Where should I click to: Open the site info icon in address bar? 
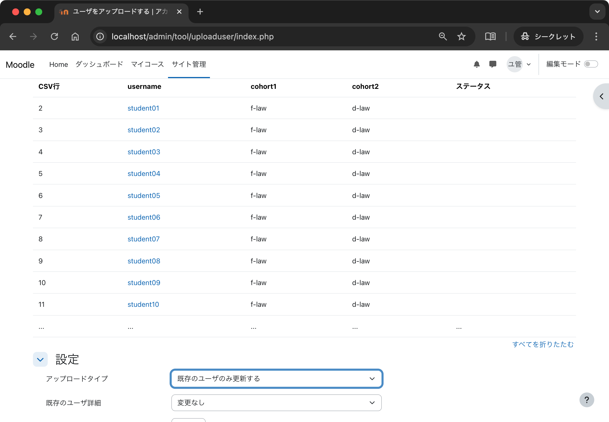(x=99, y=36)
